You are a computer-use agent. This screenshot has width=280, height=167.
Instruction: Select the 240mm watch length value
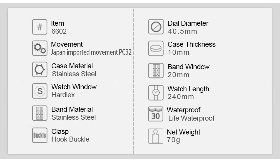pos(181,97)
